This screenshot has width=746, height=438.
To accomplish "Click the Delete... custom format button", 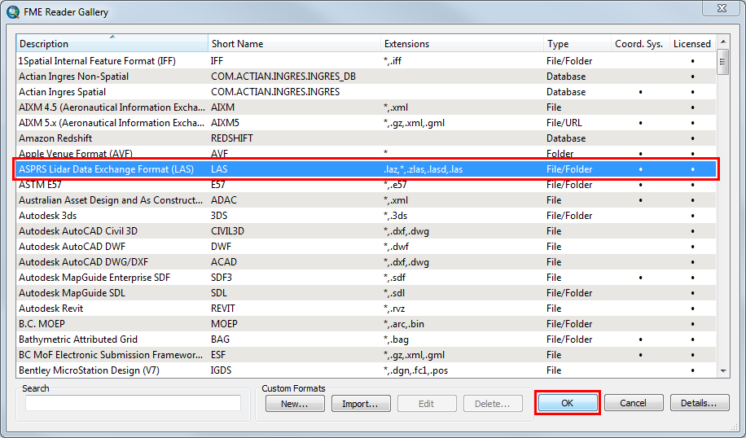I will point(493,403).
